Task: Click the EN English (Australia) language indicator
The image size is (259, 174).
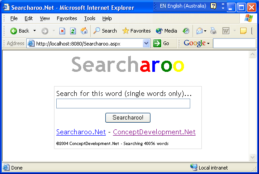Action: click(x=183, y=6)
